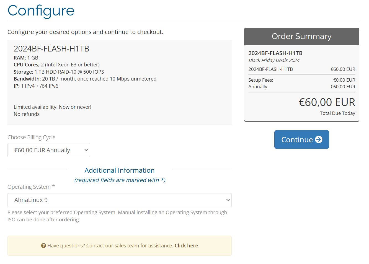
Task: Click the Total Due Today caption
Action: [x=337, y=113]
